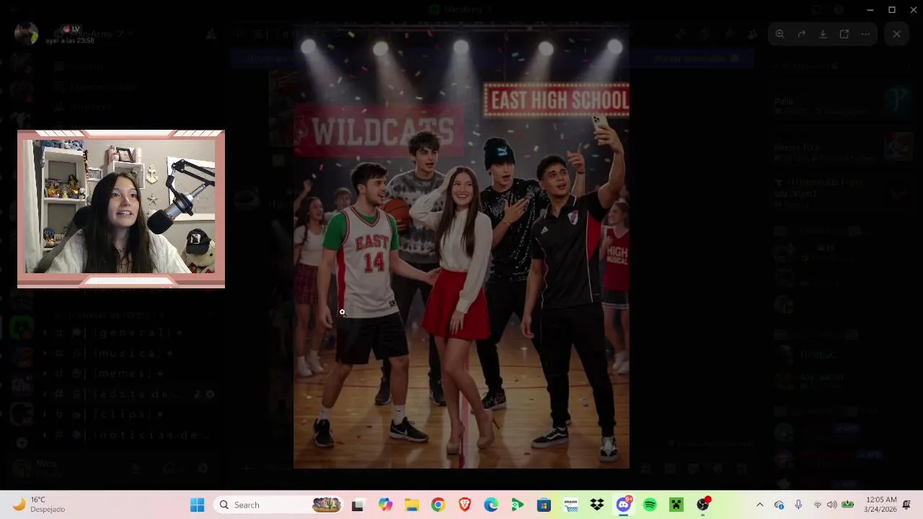Open Spotify from the taskbar
Screen dimensions: 923x519
(x=650, y=505)
